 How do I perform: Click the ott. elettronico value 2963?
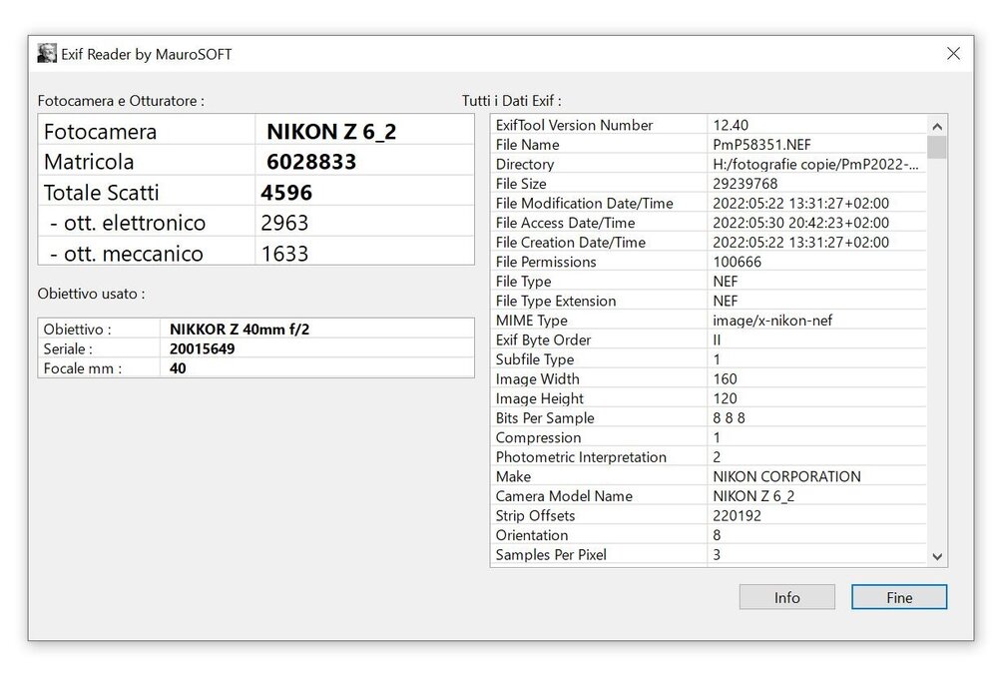284,223
